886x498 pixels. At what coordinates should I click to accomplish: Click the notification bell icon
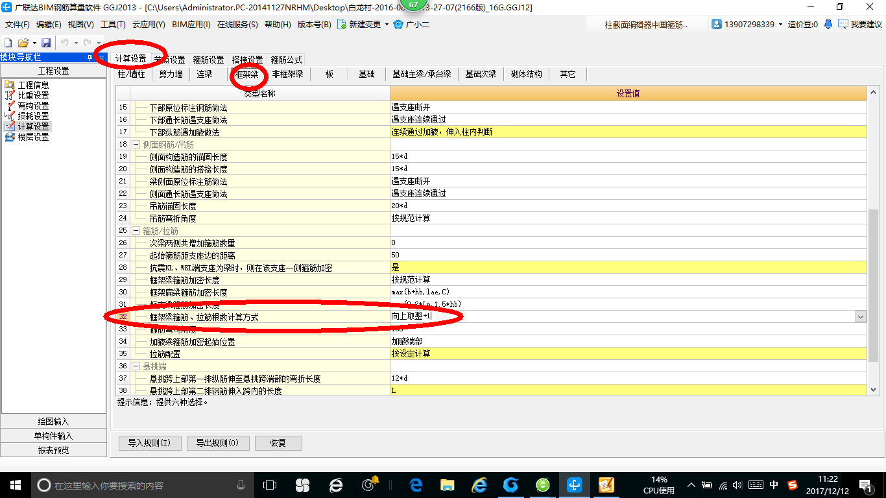click(828, 25)
